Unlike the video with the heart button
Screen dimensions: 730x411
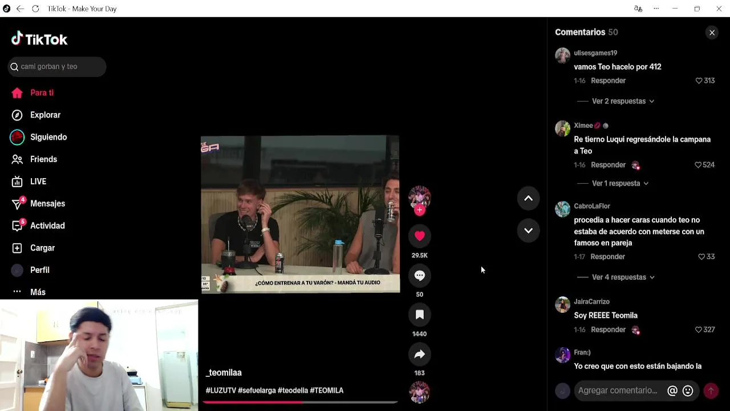click(420, 236)
